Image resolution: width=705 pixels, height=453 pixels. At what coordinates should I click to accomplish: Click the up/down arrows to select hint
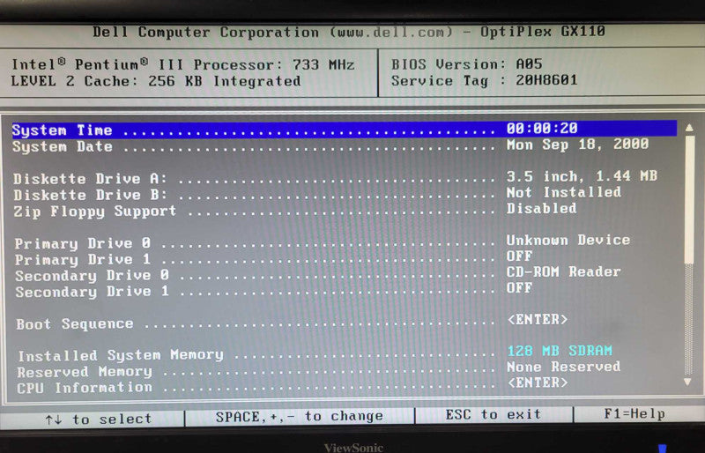98,420
